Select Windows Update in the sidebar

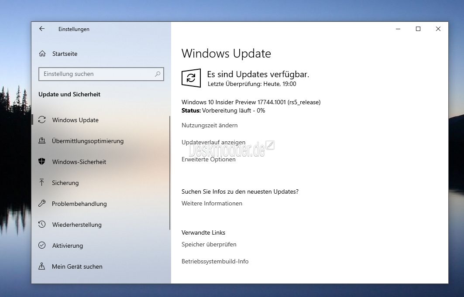pyautogui.click(x=76, y=120)
